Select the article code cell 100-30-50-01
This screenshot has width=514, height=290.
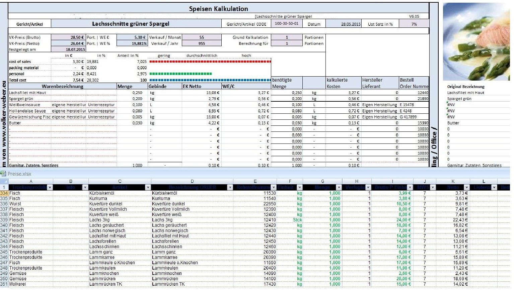coord(286,24)
